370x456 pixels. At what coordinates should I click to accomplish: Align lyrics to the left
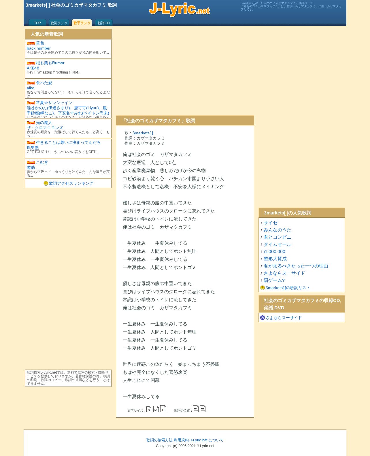196,409
